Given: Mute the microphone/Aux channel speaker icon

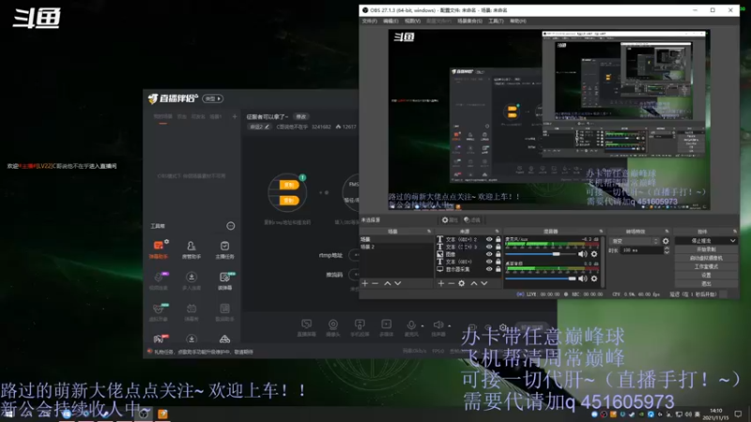Looking at the screenshot, I should (x=582, y=254).
